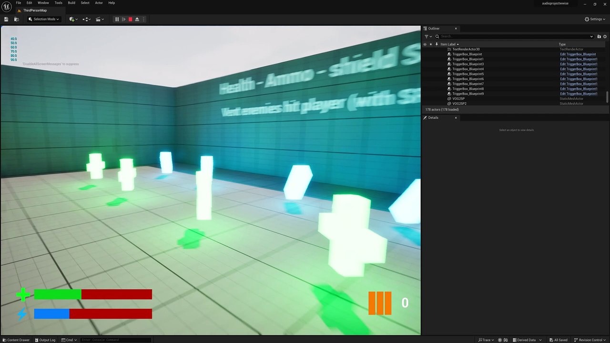Open the File menu
Screen dimensions: 610x343
19,3
